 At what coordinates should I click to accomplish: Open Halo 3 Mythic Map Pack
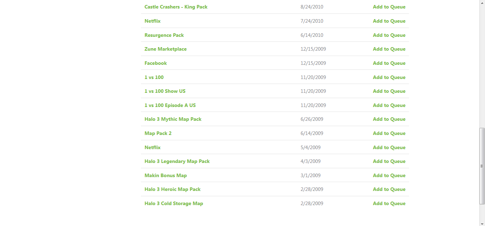coord(173,119)
